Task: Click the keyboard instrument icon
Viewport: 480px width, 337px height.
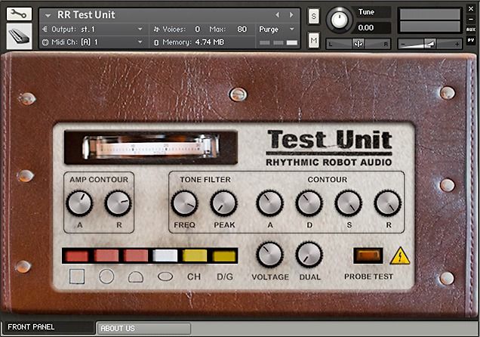Action: [x=19, y=36]
